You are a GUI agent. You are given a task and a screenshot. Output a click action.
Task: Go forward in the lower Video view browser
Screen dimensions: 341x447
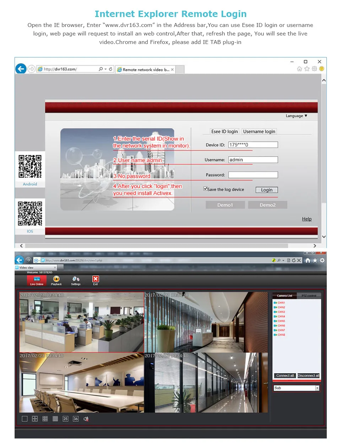(28, 260)
